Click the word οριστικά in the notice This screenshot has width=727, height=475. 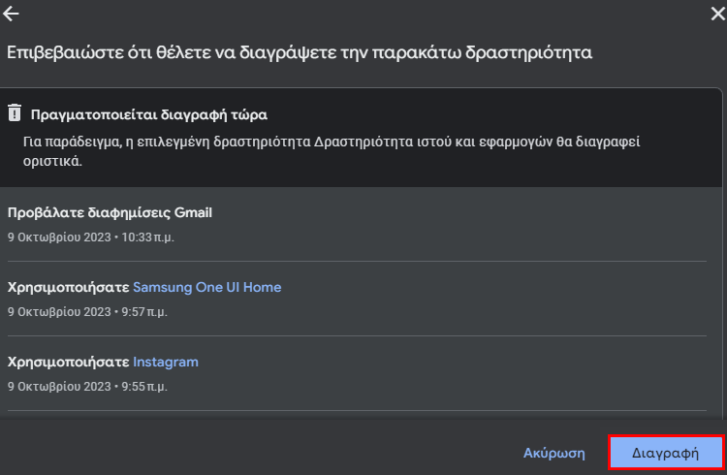[52, 162]
